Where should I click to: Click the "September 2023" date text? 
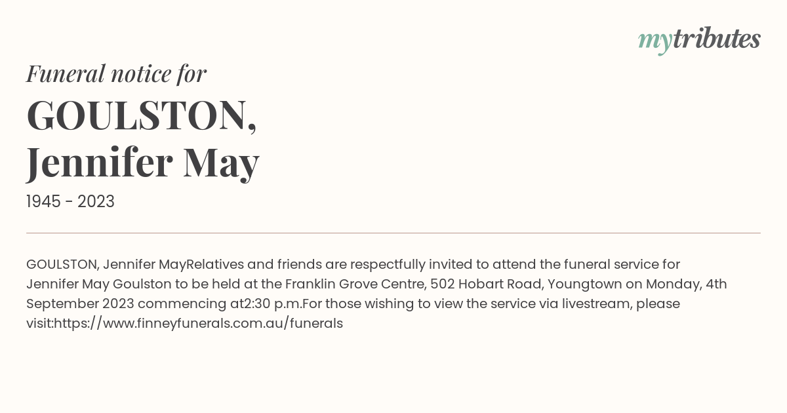80,304
